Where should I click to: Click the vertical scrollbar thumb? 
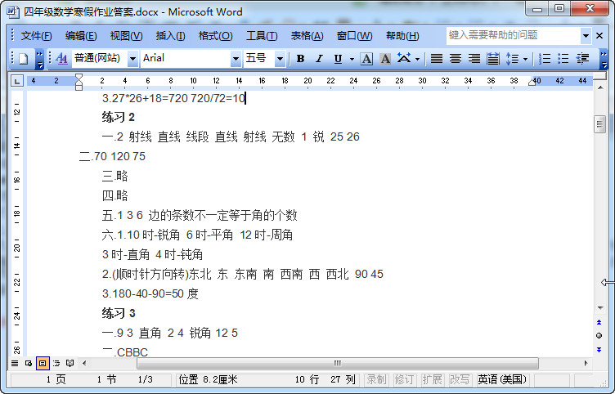[x=599, y=125]
